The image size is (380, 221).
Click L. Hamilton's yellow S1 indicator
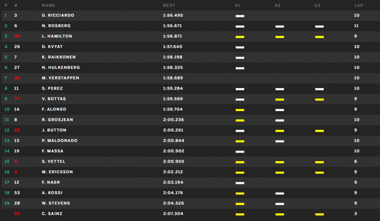click(240, 37)
